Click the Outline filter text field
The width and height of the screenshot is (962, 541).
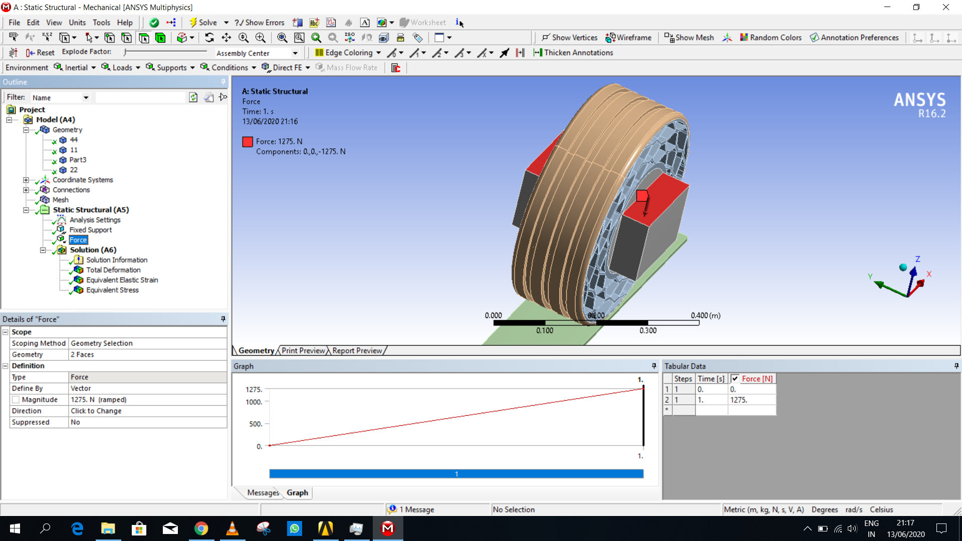(140, 98)
